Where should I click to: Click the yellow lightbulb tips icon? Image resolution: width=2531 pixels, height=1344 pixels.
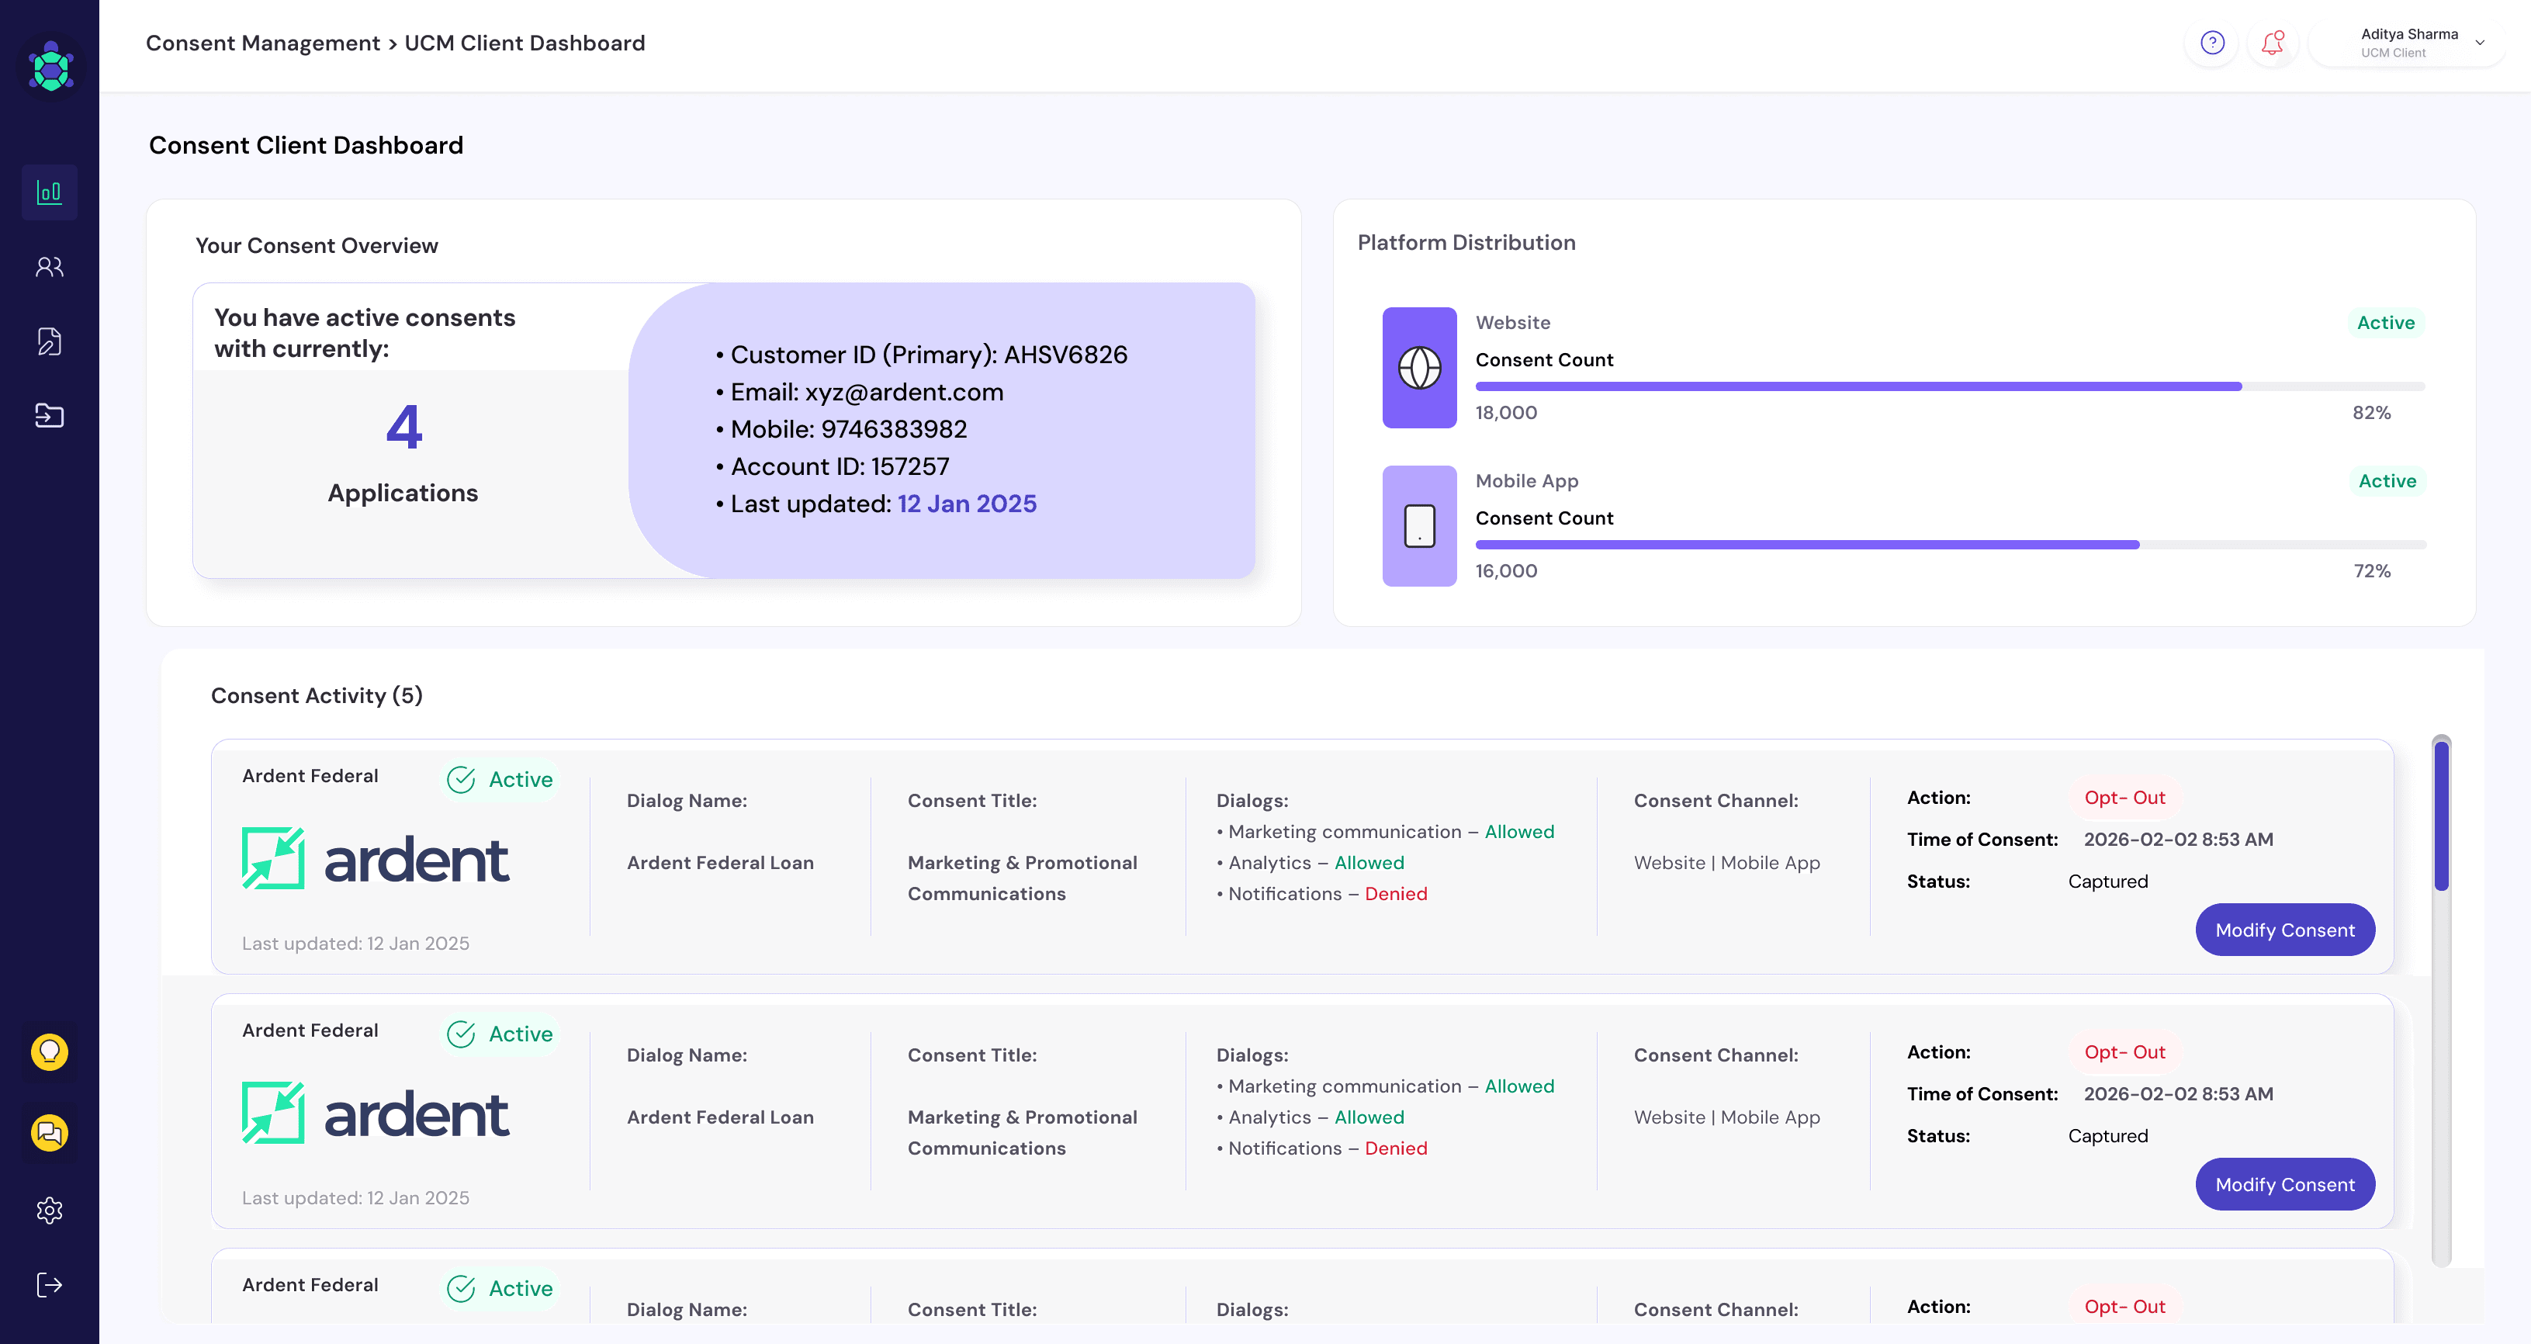pos(49,1052)
